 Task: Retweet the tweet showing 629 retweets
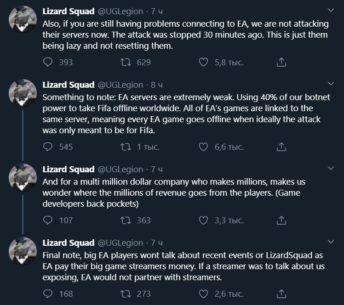(126, 62)
